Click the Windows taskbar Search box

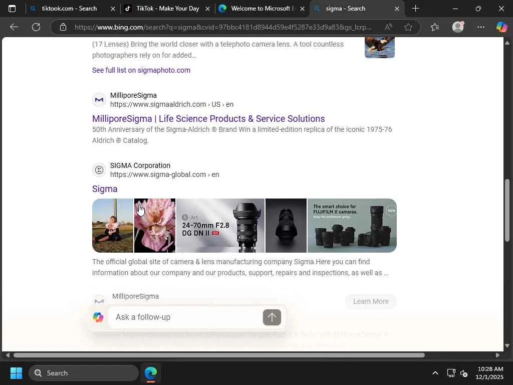point(84,373)
